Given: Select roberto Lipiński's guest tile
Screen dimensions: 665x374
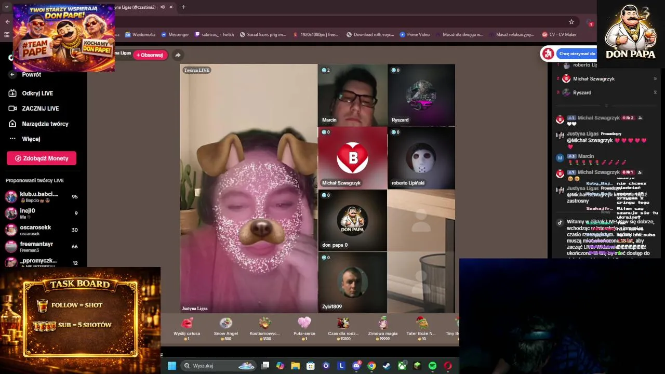Looking at the screenshot, I should click(x=421, y=158).
